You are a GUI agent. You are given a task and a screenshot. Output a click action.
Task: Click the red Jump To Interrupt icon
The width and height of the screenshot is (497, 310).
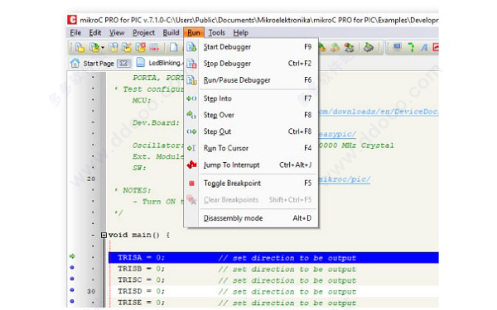click(191, 165)
